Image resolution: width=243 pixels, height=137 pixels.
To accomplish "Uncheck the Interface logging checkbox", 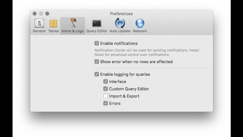I will [x=106, y=81].
